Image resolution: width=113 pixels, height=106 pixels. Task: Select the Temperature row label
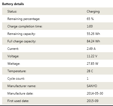pyautogui.click(x=17, y=71)
